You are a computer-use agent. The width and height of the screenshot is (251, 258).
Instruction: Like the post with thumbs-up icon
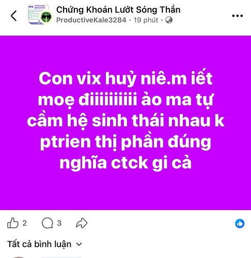pyautogui.click(x=13, y=223)
